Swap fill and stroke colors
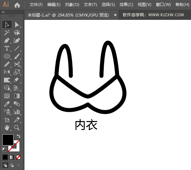This screenshot has height=170, width=191. [19, 136]
